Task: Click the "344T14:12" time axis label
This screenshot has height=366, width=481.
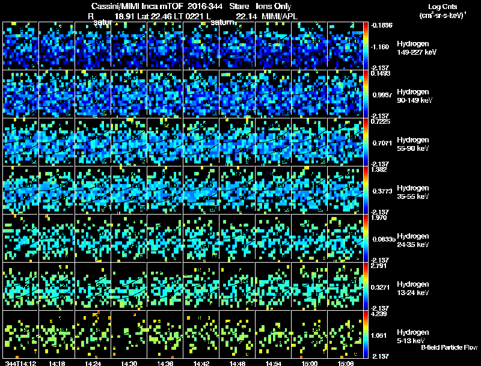Action: click(x=21, y=364)
